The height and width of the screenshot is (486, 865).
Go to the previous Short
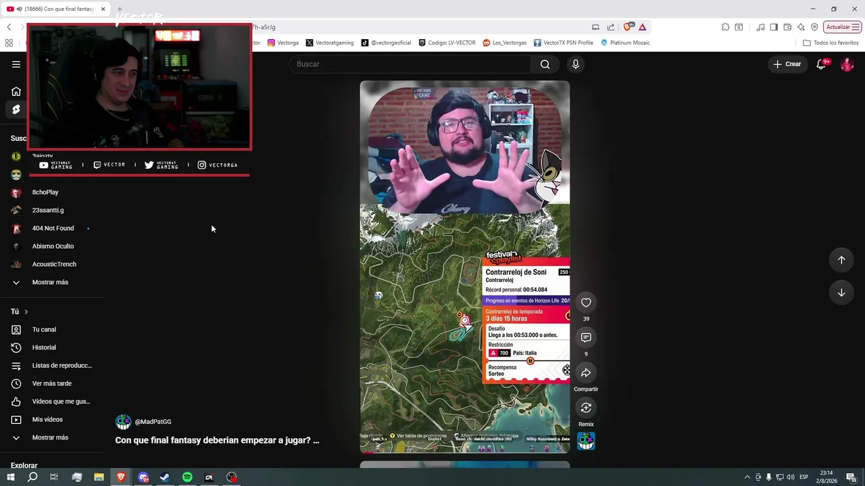point(841,260)
